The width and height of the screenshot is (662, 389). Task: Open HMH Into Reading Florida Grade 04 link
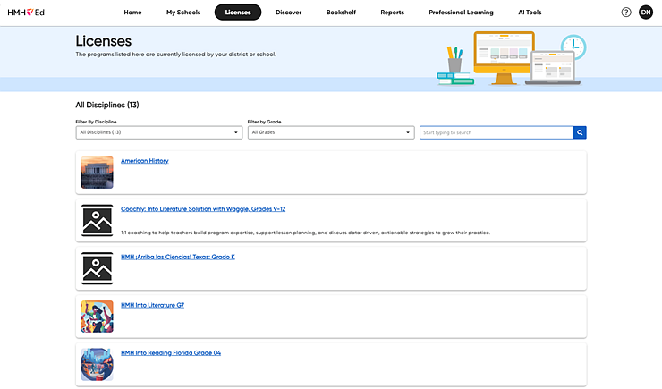[x=171, y=352]
